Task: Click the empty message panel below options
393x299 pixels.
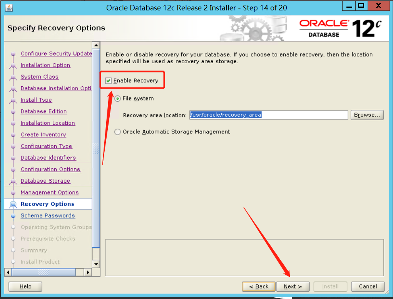Action: pyautogui.click(x=244, y=258)
